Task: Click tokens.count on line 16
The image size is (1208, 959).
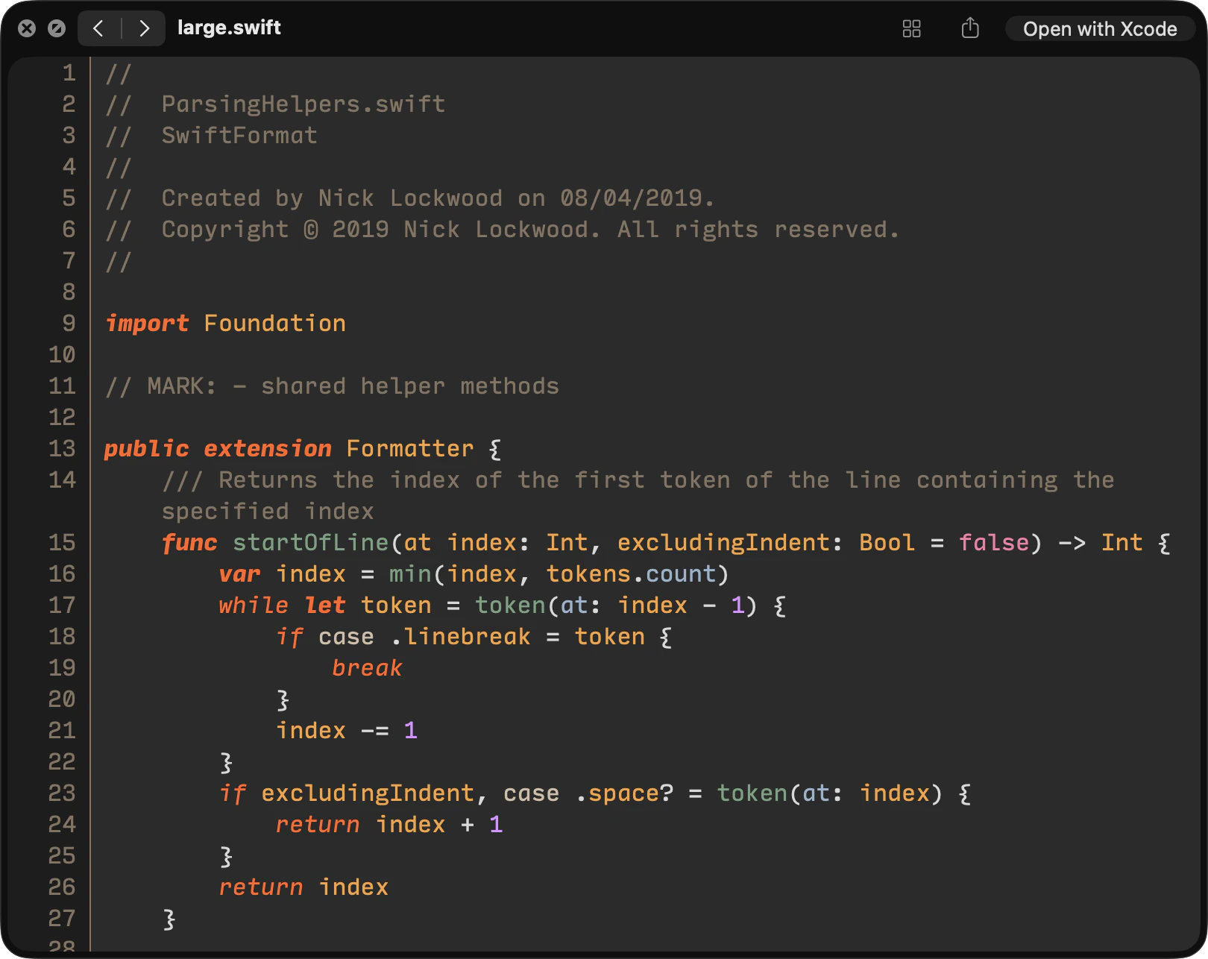Action: [x=630, y=573]
